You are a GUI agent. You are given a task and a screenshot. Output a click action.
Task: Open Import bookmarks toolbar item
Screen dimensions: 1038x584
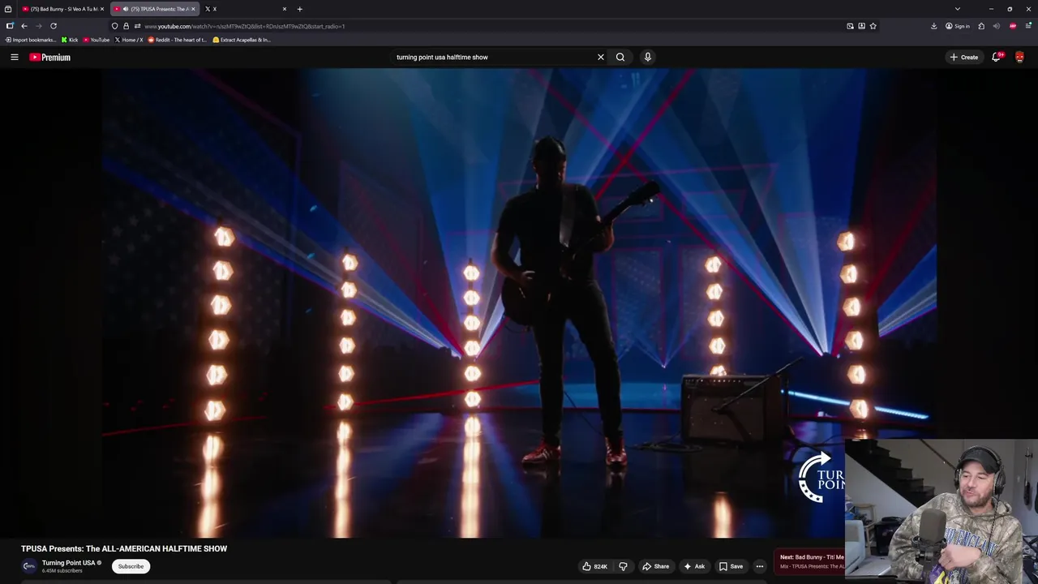point(31,40)
